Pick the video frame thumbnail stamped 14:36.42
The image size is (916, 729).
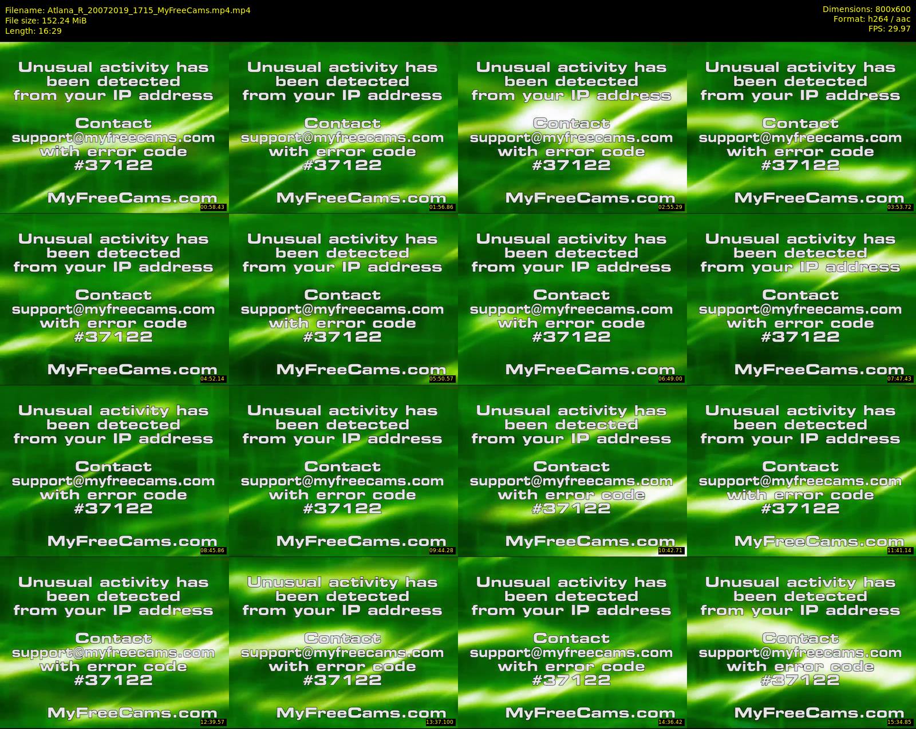572,642
